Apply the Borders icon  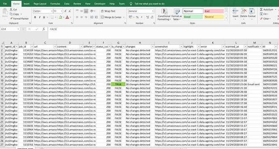tap(52, 17)
